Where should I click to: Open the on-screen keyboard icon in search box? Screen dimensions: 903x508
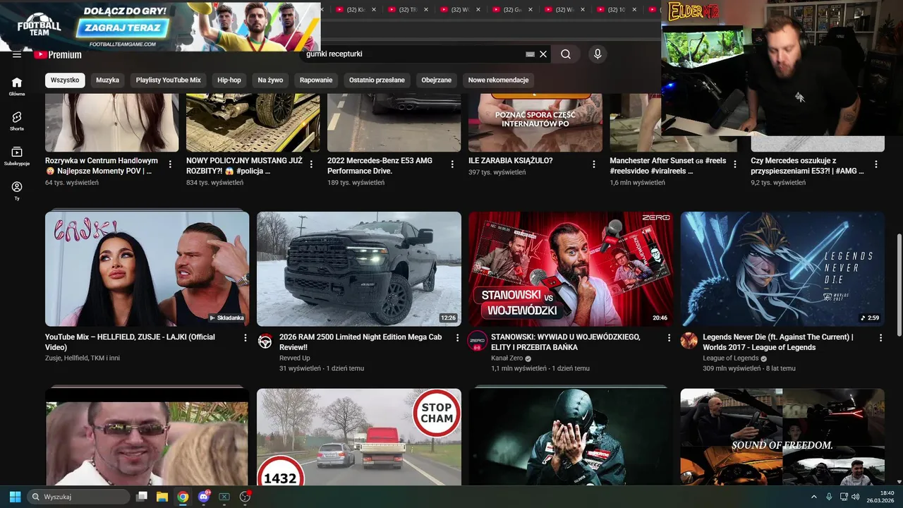[531, 54]
